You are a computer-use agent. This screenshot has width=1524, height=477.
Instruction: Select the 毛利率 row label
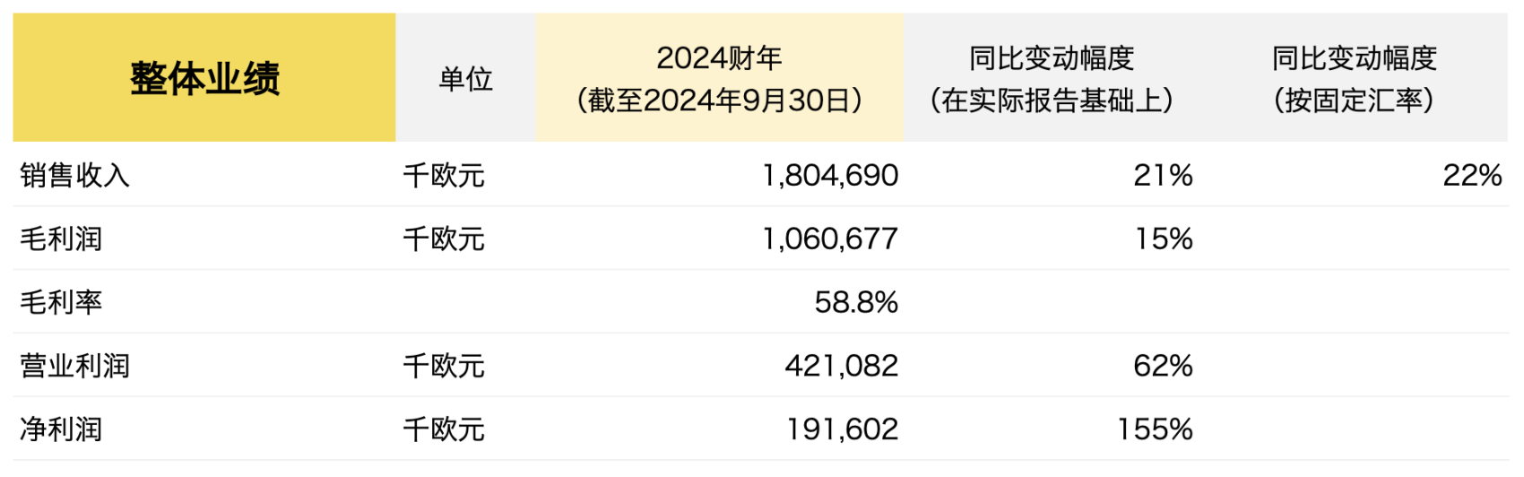pyautogui.click(x=61, y=302)
